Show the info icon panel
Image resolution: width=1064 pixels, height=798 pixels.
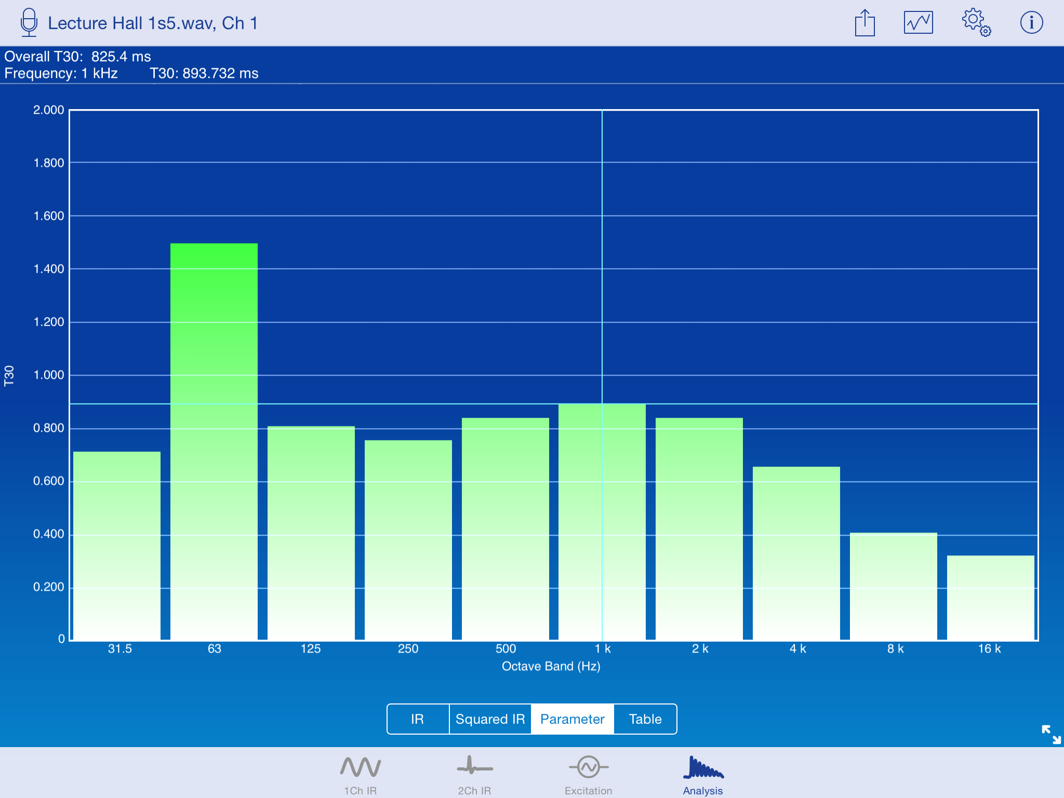click(x=1031, y=23)
